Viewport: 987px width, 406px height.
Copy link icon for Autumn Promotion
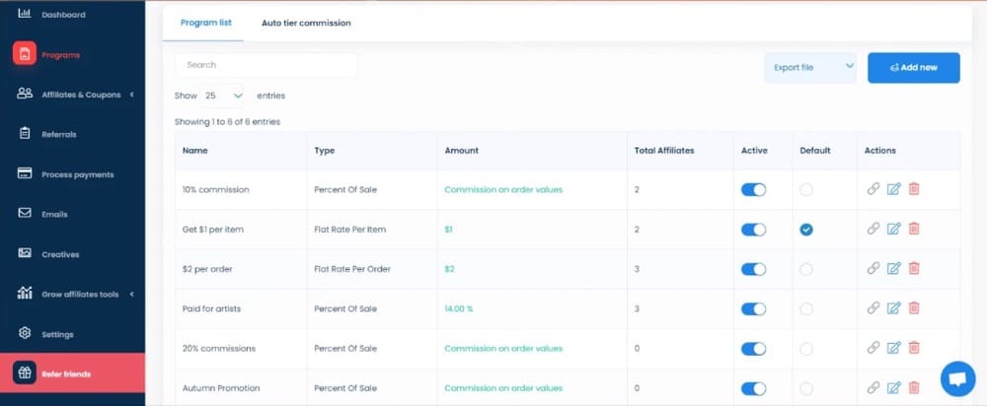point(873,387)
